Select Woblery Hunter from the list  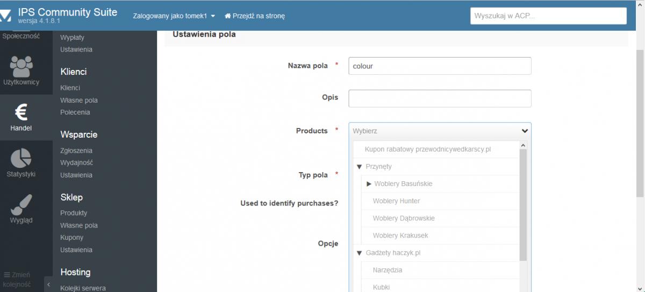click(396, 201)
